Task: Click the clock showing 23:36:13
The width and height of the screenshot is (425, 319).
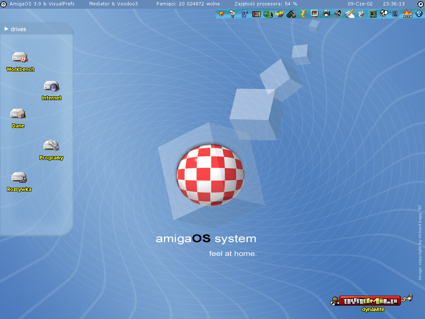Action: coord(394,4)
